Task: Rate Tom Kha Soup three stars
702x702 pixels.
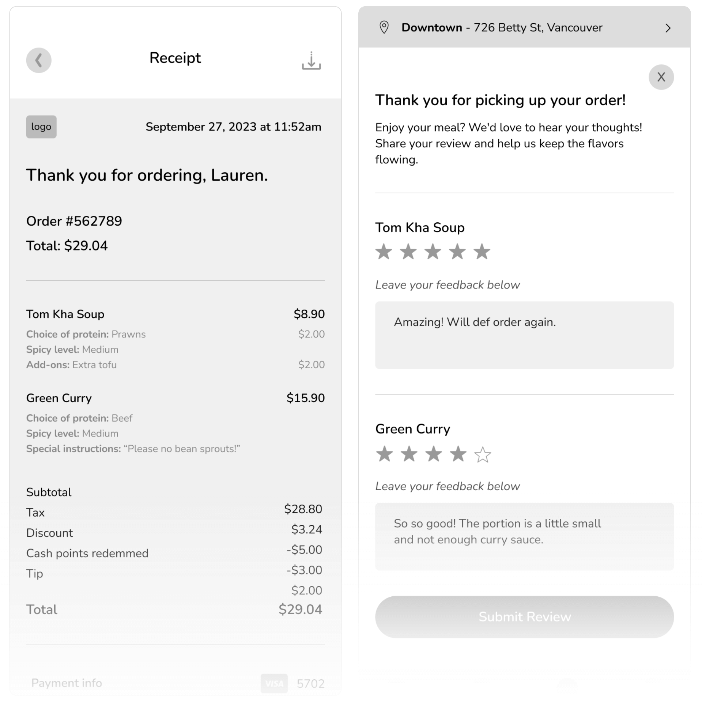Action: pos(433,252)
